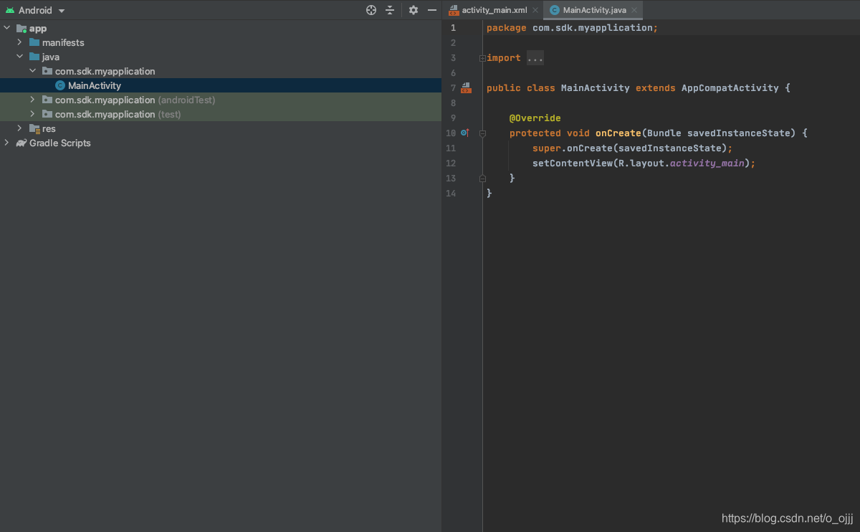This screenshot has width=860, height=532.
Task: Hide the project tool window with minus icon
Action: click(x=432, y=10)
